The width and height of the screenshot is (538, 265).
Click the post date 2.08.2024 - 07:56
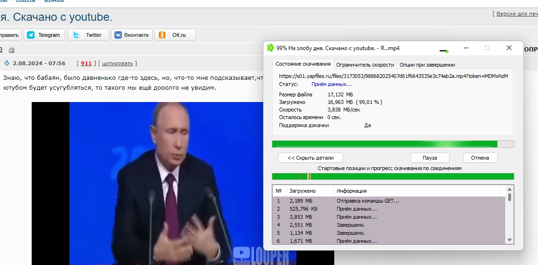tap(39, 63)
